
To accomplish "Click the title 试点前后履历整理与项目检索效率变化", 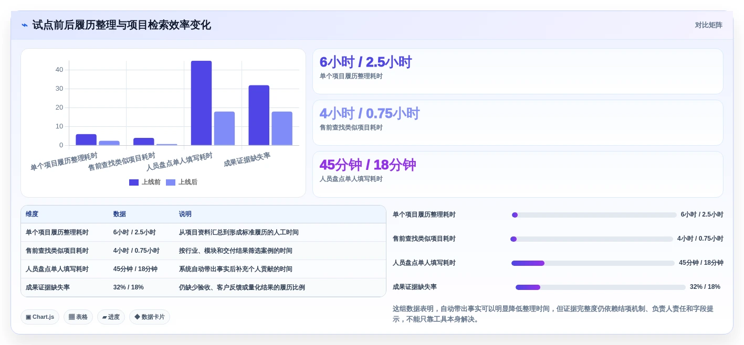I will tap(122, 25).
